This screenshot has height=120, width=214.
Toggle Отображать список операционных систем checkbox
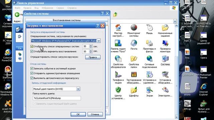[32, 46]
